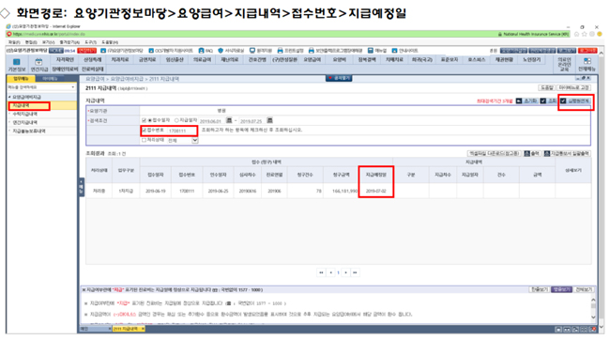
Task: Collapse the 요양급여비지급 tree node
Action: click(9, 97)
